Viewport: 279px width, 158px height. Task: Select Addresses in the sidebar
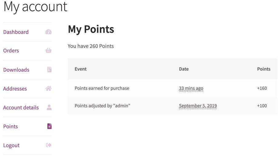15,89
